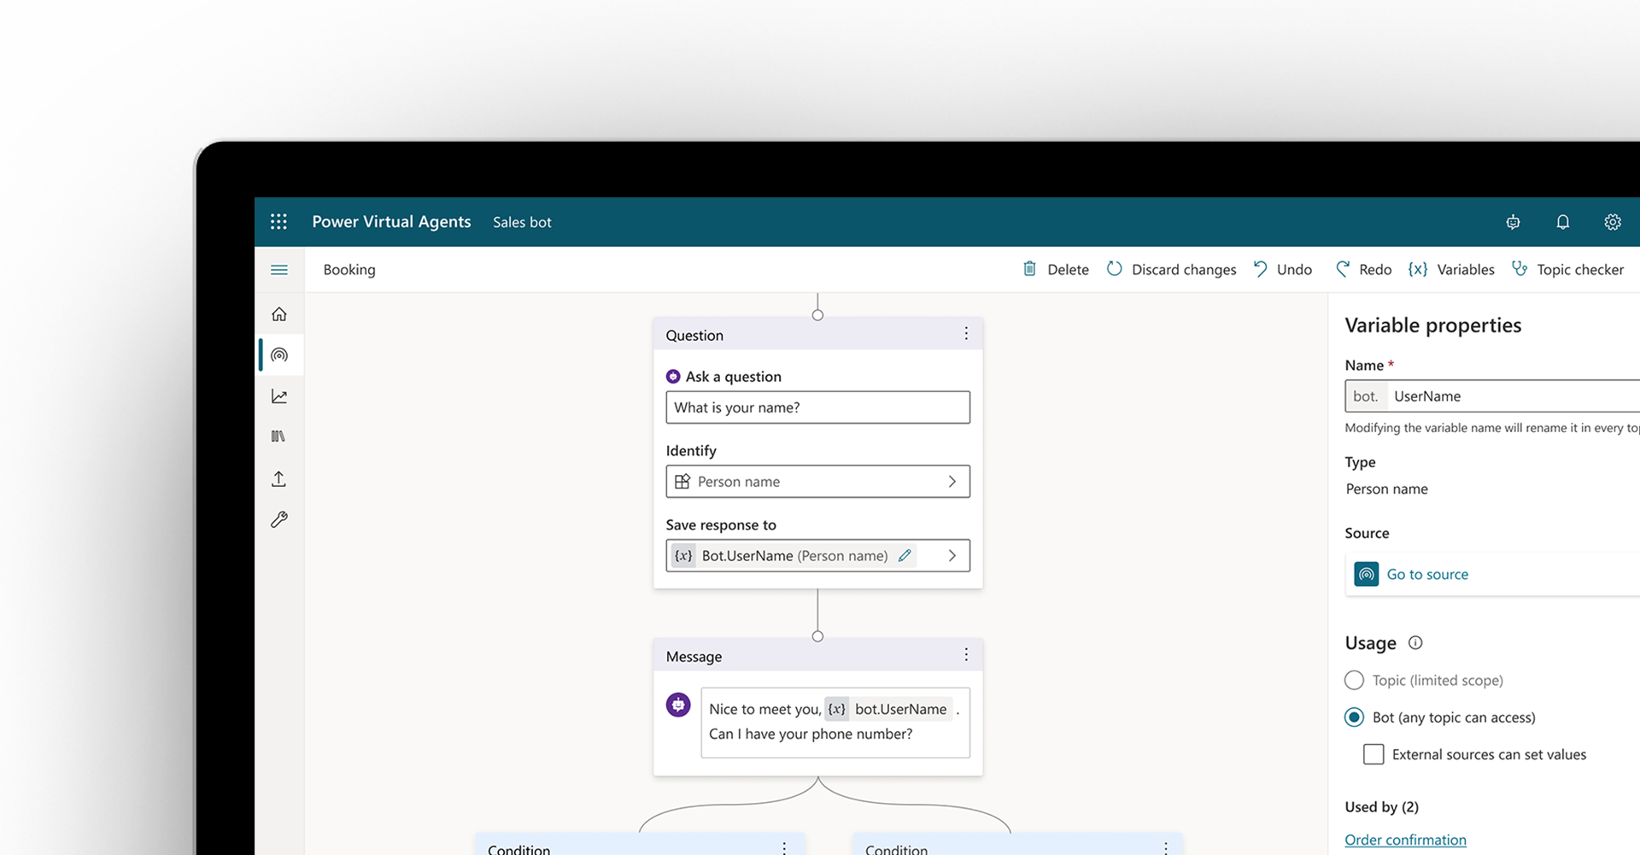
Task: Open Analytics chart icon in sidebar
Action: click(279, 396)
